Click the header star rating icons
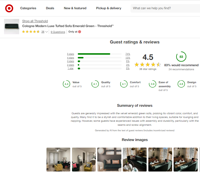This screenshot has height=181, width=200. (31, 32)
